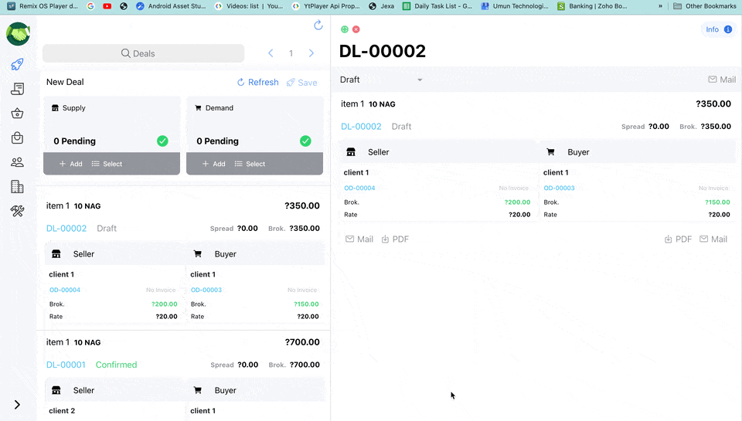Open the receipt documents sidebar icon
Screen dimensions: 742x421
18,89
